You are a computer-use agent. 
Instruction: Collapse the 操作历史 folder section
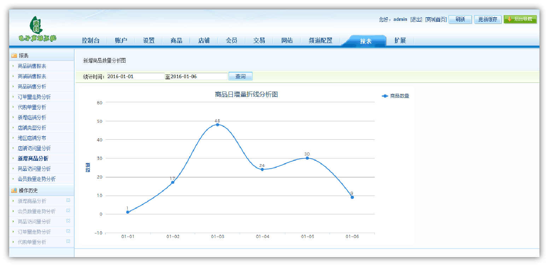coord(28,190)
